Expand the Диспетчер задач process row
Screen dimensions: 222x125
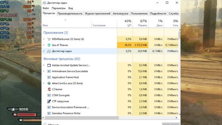click(44, 51)
